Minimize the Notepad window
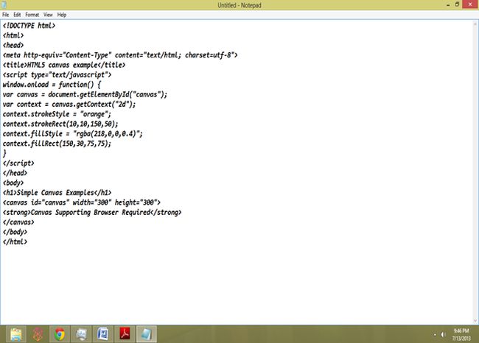This screenshot has width=479, height=343. coord(448,5)
